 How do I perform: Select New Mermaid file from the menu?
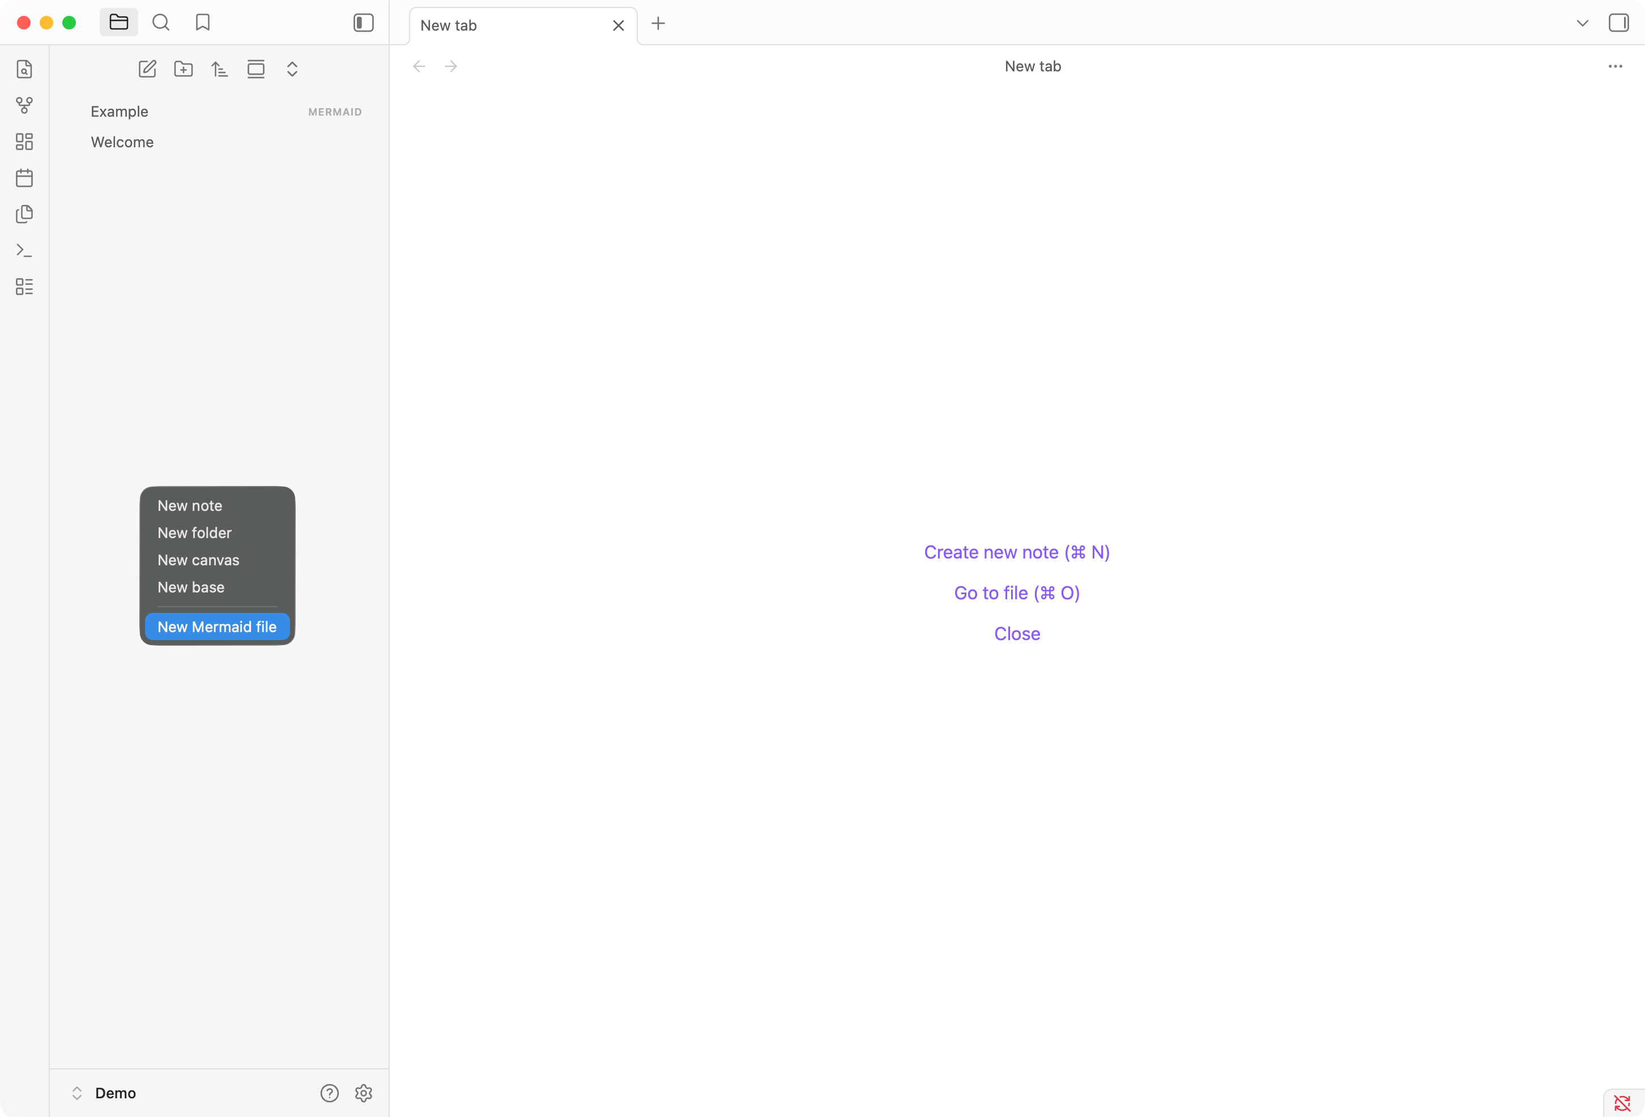click(x=216, y=626)
